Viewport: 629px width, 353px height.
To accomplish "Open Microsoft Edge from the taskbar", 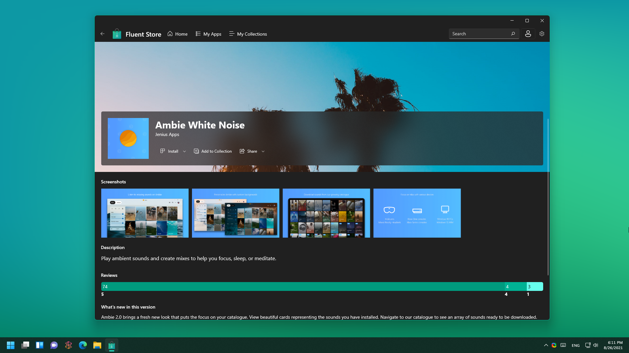I will pyautogui.click(x=83, y=345).
